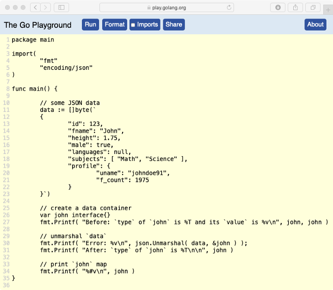Open a new tab with plus button
The height and width of the screenshot is (290, 333).
[x=328, y=7]
